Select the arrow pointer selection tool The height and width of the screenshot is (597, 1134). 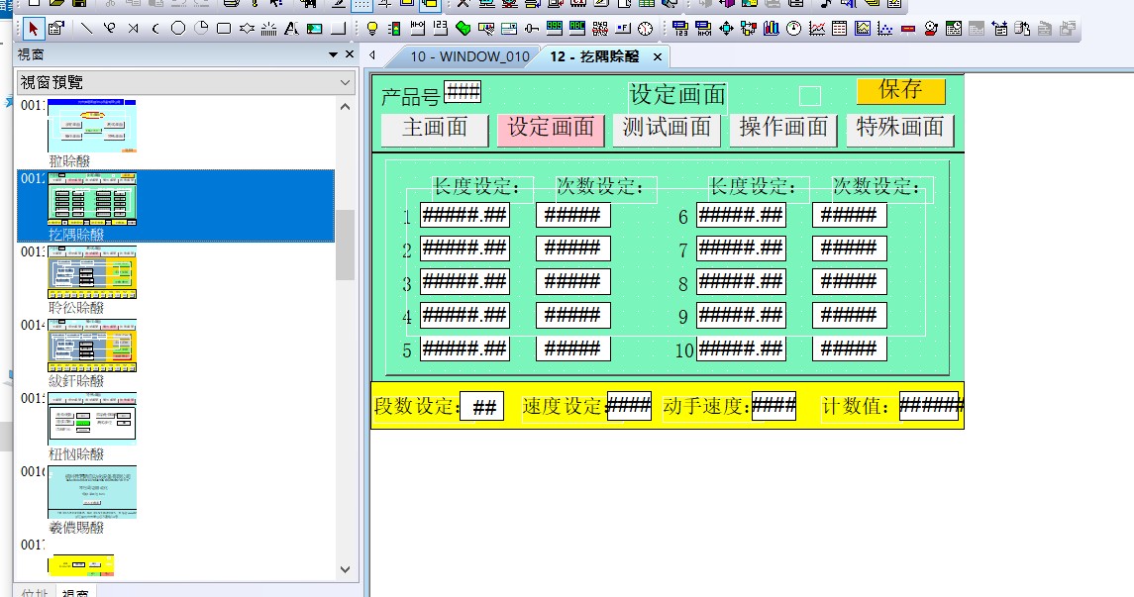click(33, 28)
